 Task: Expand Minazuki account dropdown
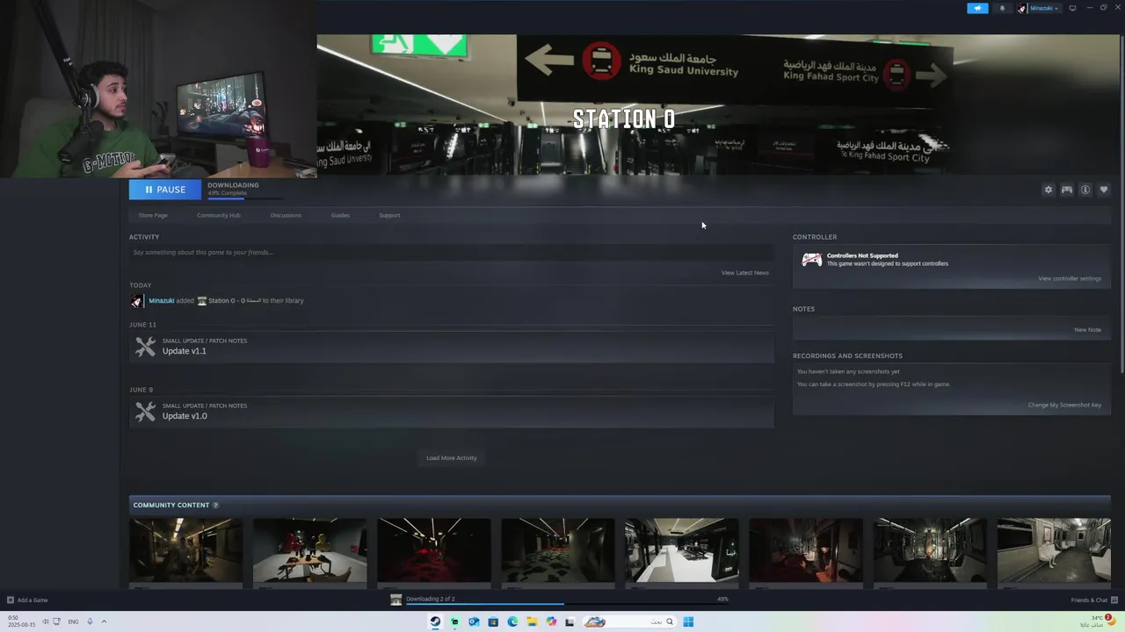point(1056,8)
